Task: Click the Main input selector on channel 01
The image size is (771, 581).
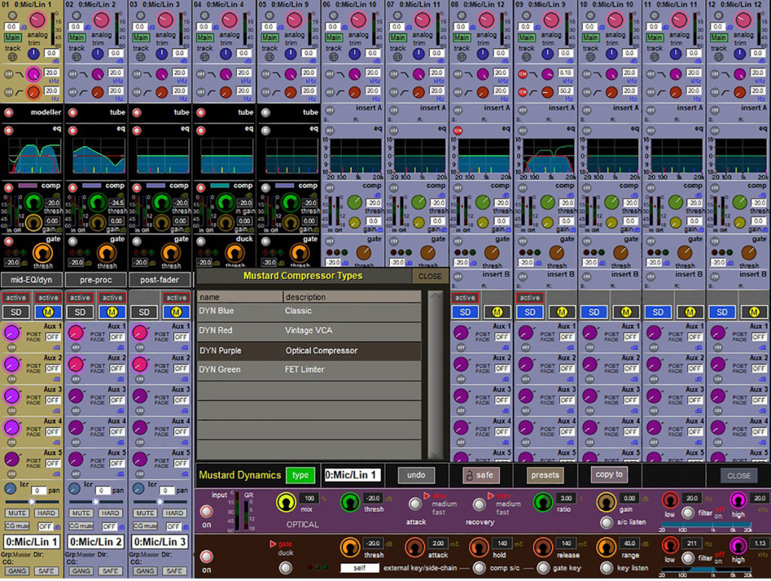Action: pyautogui.click(x=13, y=38)
